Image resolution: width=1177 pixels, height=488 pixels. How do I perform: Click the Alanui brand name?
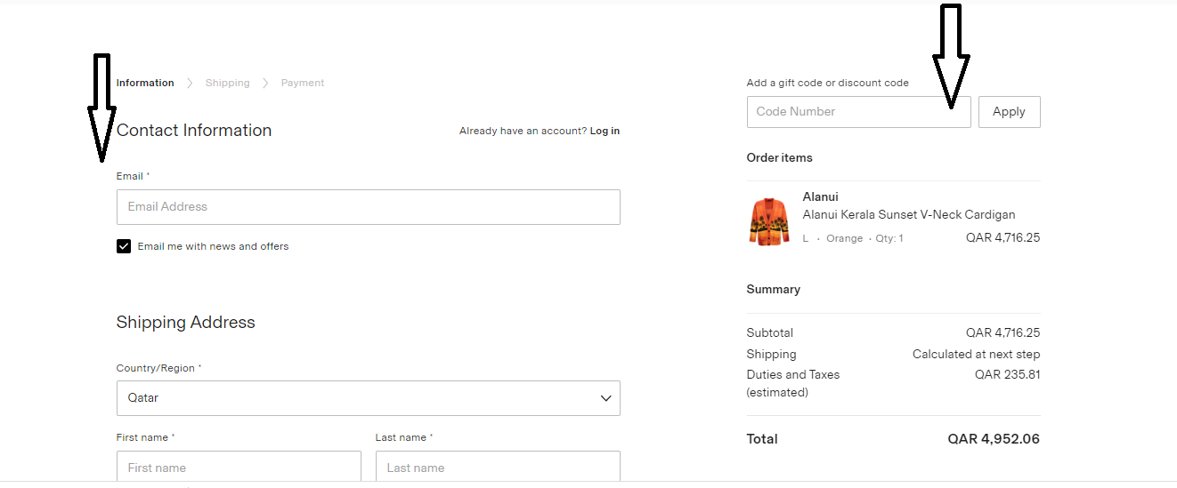[821, 196]
